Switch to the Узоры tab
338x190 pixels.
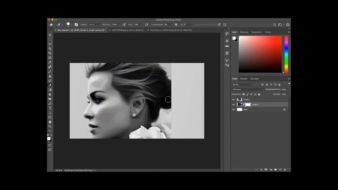tap(268, 32)
